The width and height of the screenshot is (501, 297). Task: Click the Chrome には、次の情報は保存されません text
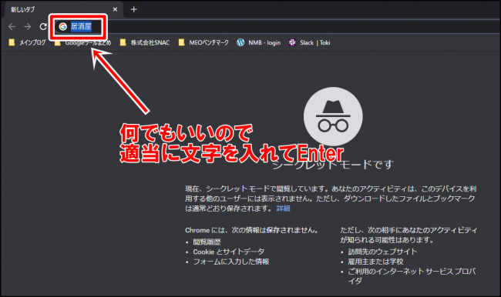coord(252,230)
